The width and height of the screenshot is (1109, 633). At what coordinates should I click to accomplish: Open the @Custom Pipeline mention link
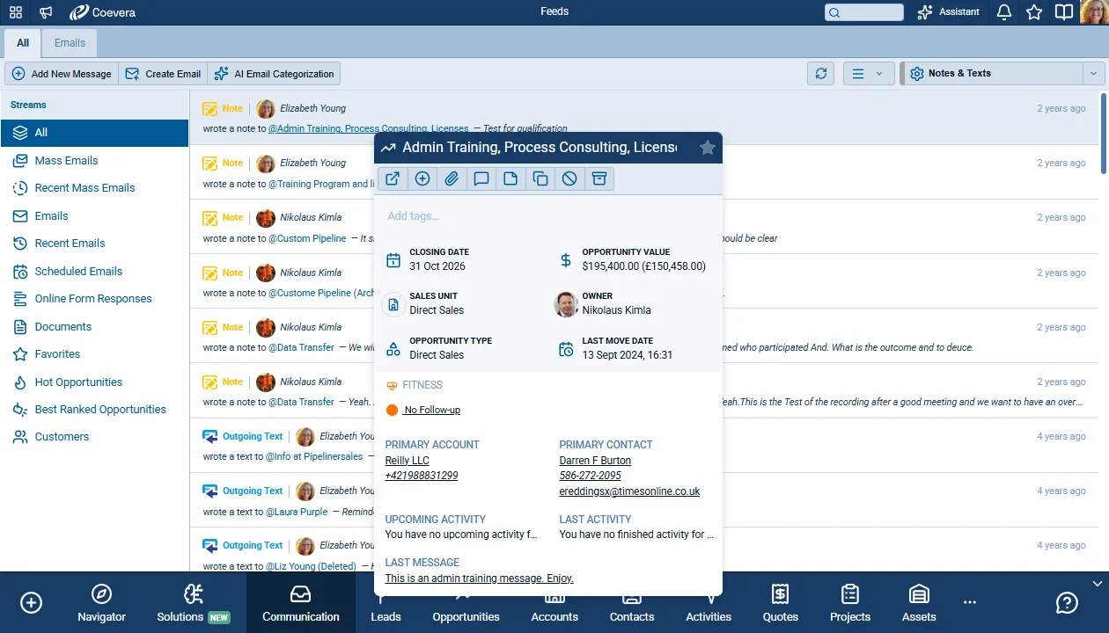click(x=307, y=238)
